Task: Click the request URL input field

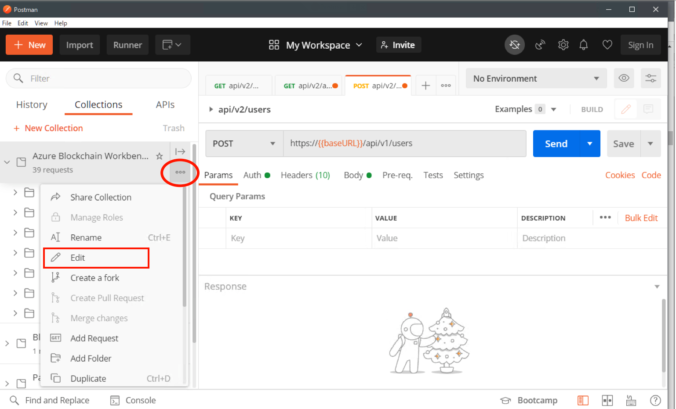Action: (405, 144)
